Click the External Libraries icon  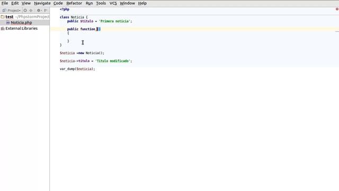point(3,28)
